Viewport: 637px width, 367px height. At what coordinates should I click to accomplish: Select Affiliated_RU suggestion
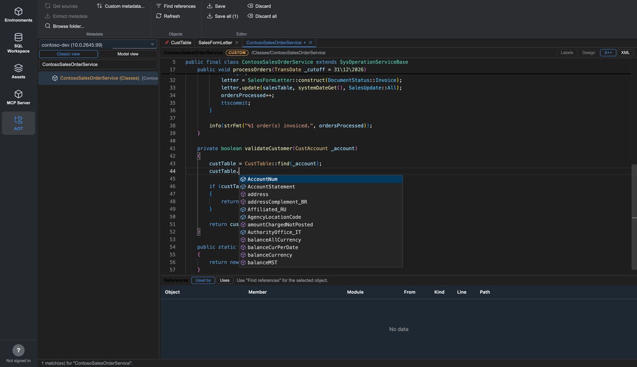[x=321, y=209]
